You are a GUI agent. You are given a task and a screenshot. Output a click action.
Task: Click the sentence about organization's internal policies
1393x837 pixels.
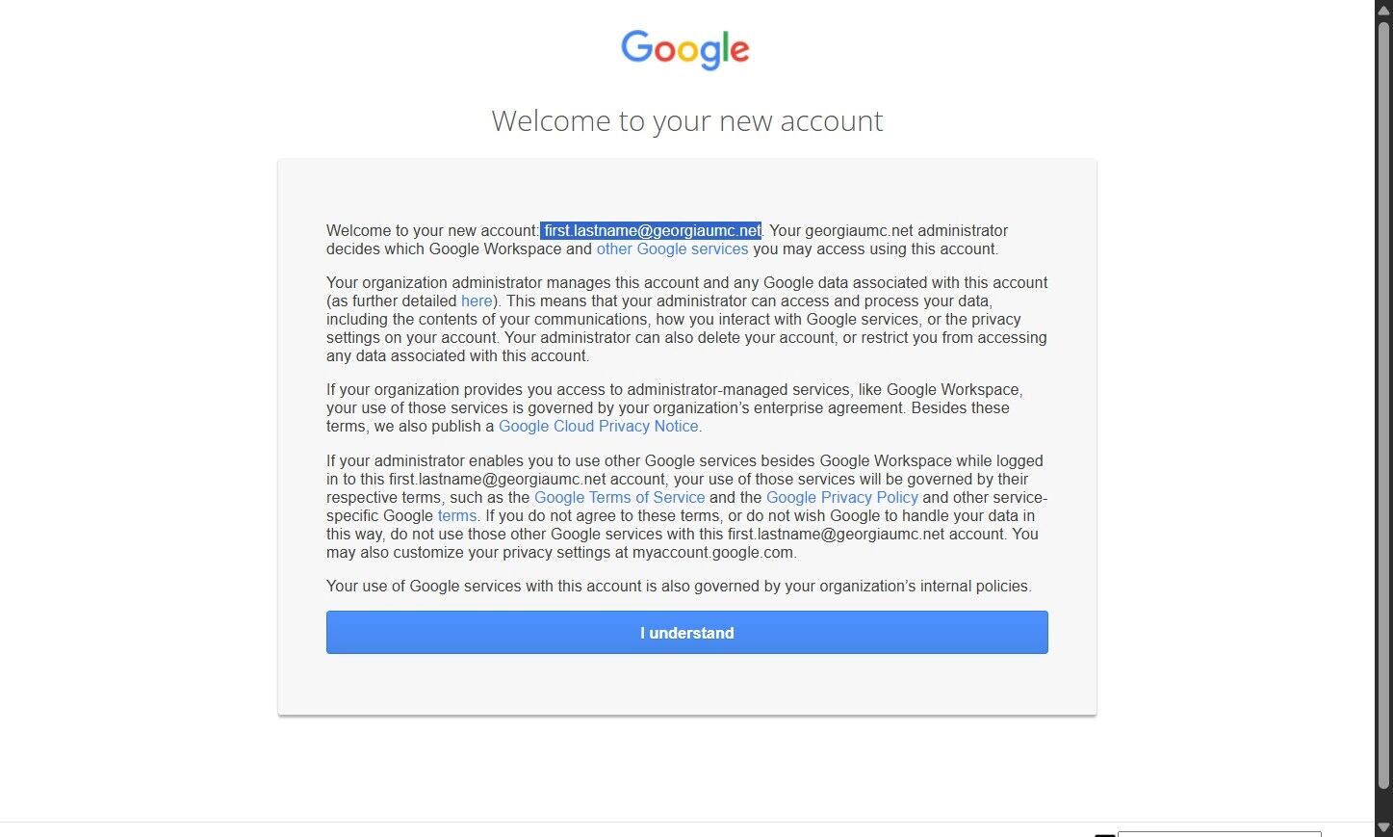click(678, 587)
